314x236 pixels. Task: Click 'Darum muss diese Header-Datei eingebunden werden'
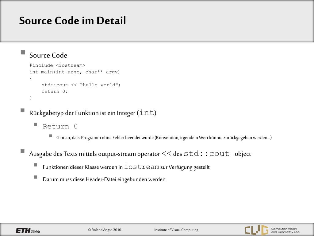pyautogui.click(x=104, y=179)
